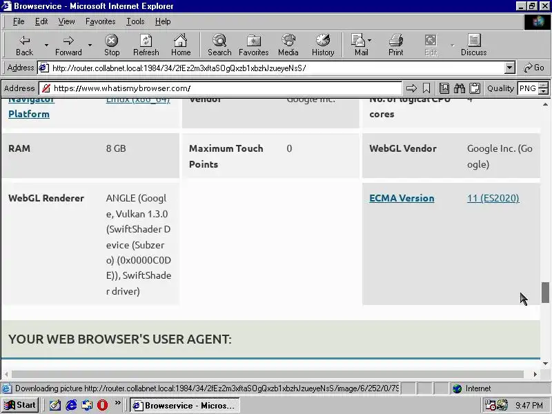This screenshot has width=552, height=414.
Task: Open the Help menu
Action: 163,21
